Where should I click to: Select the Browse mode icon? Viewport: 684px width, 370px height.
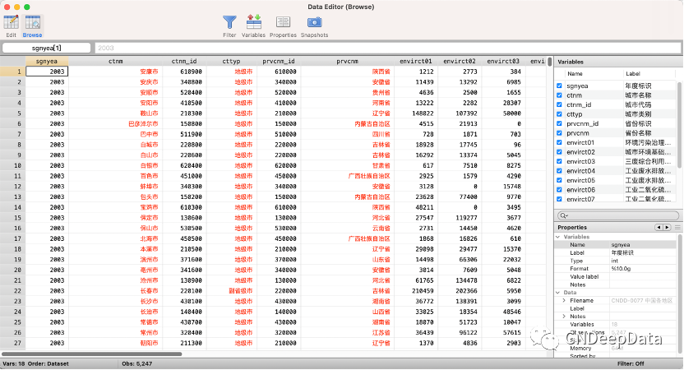(x=33, y=22)
